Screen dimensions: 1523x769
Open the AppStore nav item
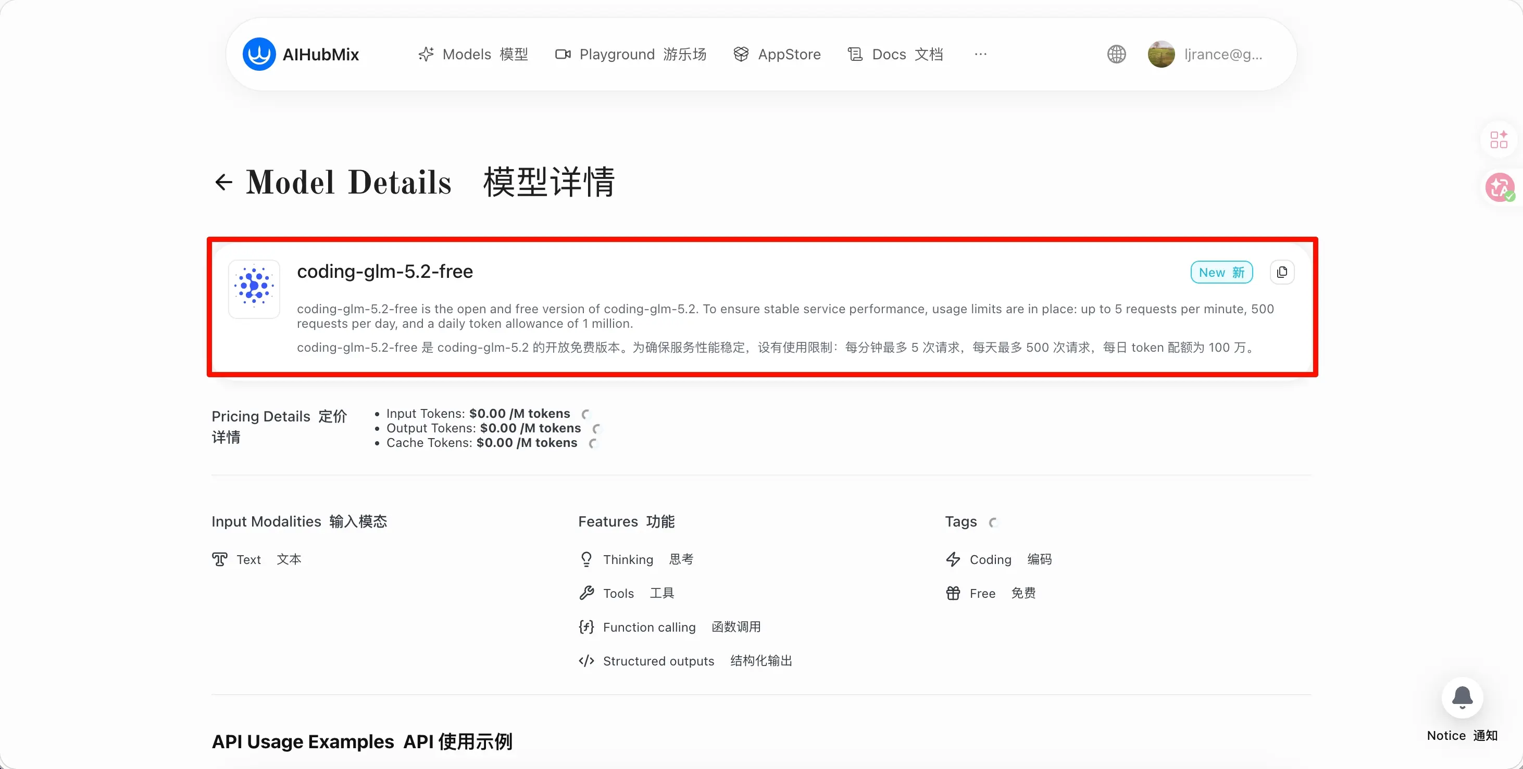777,54
